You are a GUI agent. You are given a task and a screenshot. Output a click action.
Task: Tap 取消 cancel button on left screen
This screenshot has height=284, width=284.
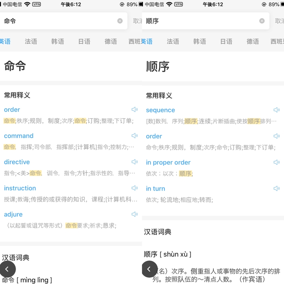pos(137,21)
